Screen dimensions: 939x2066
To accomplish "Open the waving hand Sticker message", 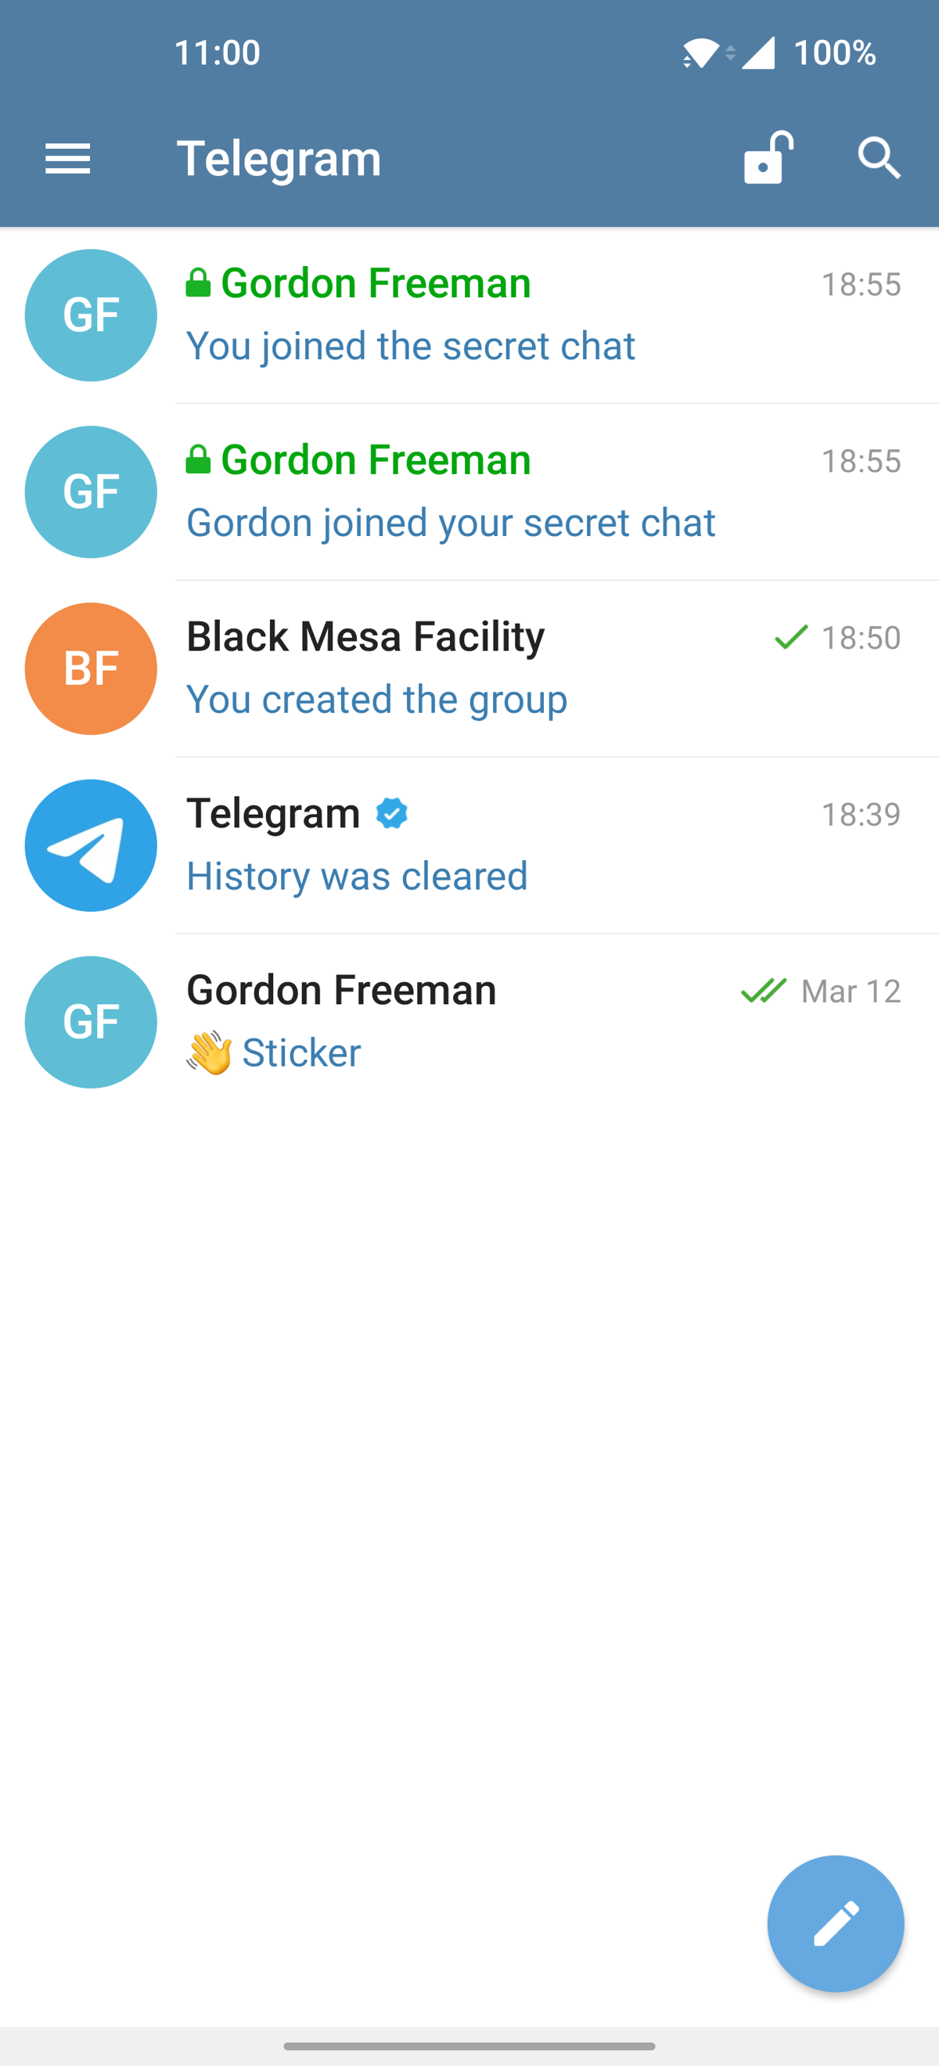I will 272,1053.
